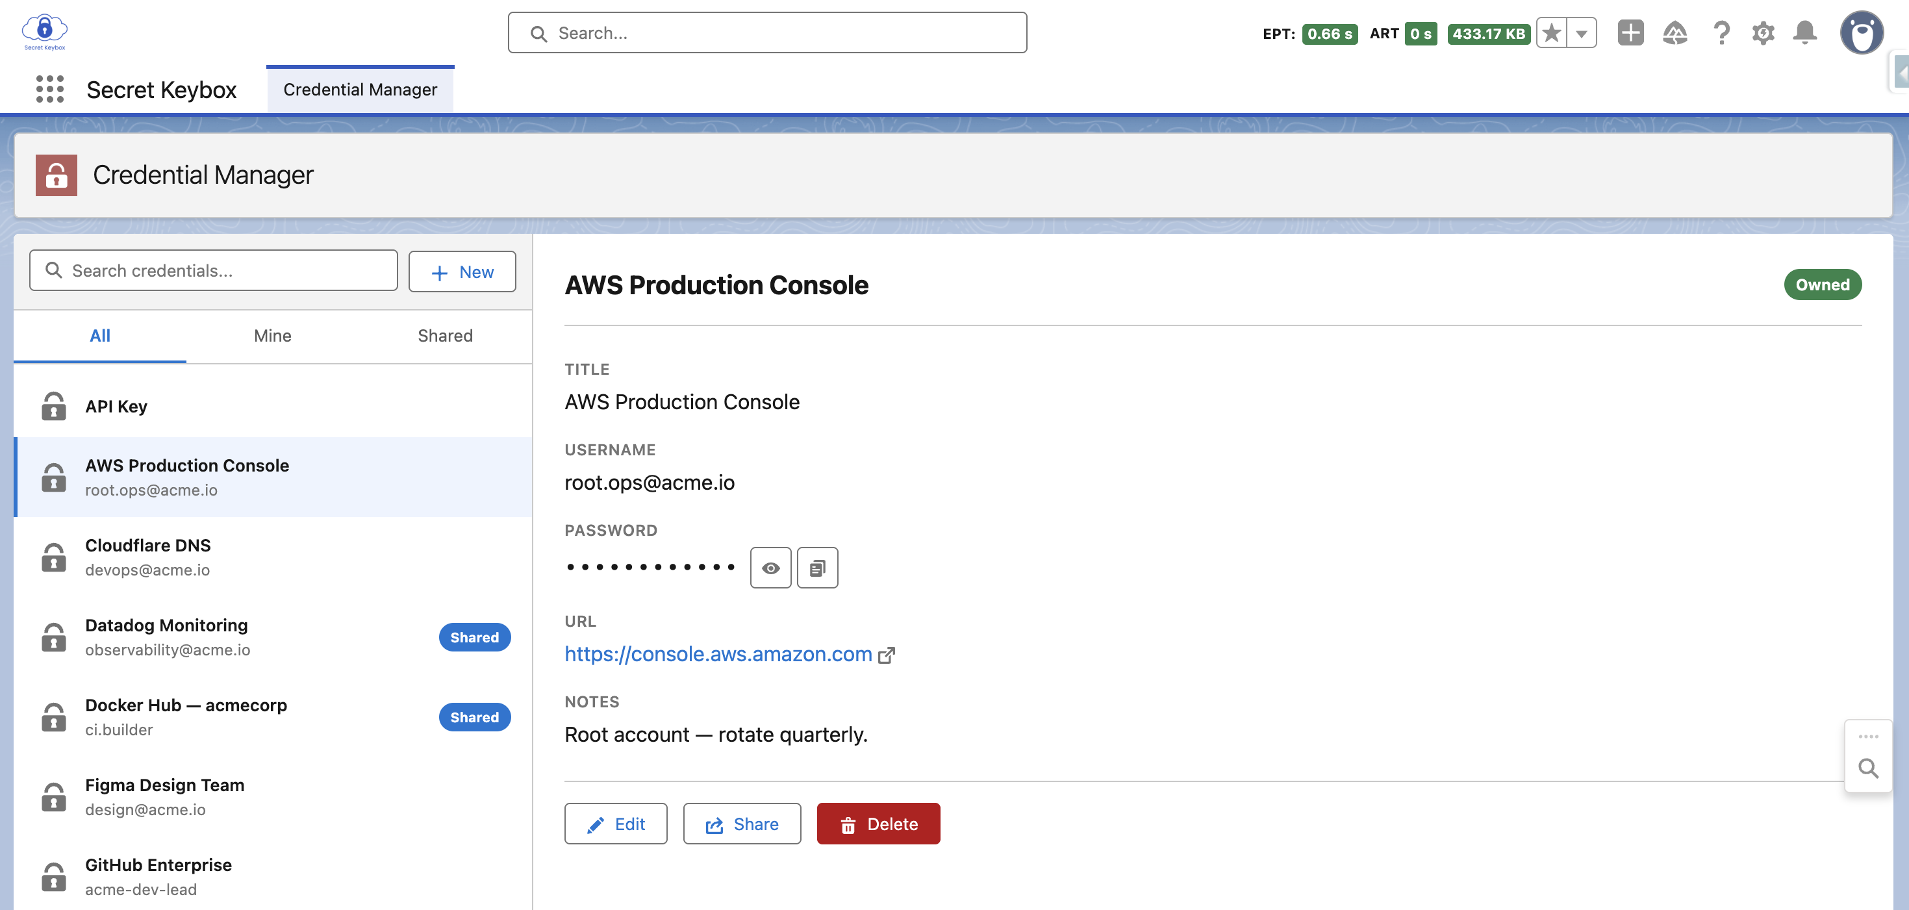Screen dimensions: 1909x910
Task: Select the Docker Hub — acmecorp credential
Action: pos(273,716)
